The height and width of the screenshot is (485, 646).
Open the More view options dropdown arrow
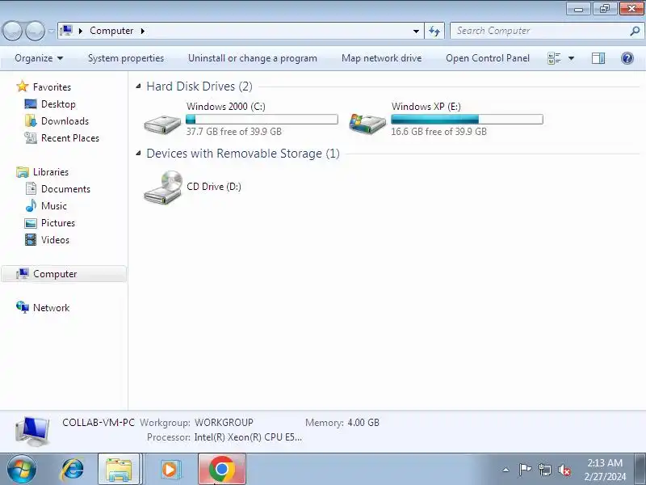pos(572,58)
